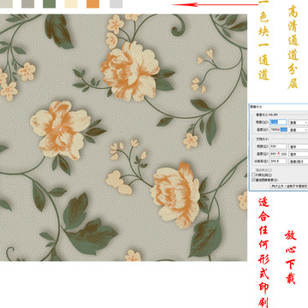Select the light silver-gray swatch next to the orange one
308x308 pixels.
coord(116,3)
